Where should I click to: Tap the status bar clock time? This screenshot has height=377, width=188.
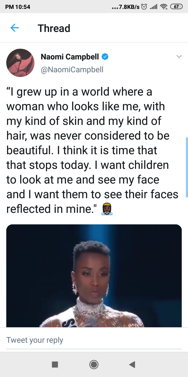[18, 7]
